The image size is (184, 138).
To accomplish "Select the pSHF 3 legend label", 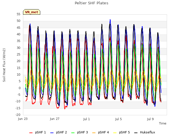I will [x=83, y=132].
